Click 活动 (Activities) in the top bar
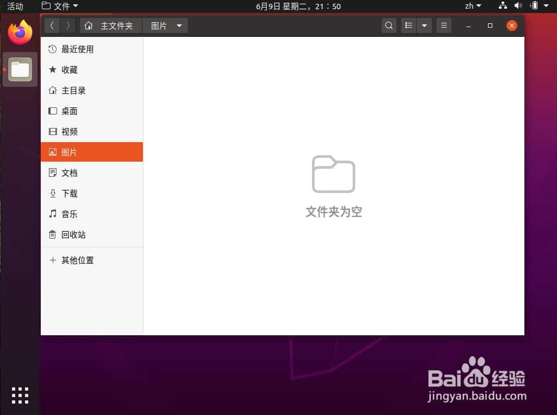This screenshot has height=415, width=557. 15,6
